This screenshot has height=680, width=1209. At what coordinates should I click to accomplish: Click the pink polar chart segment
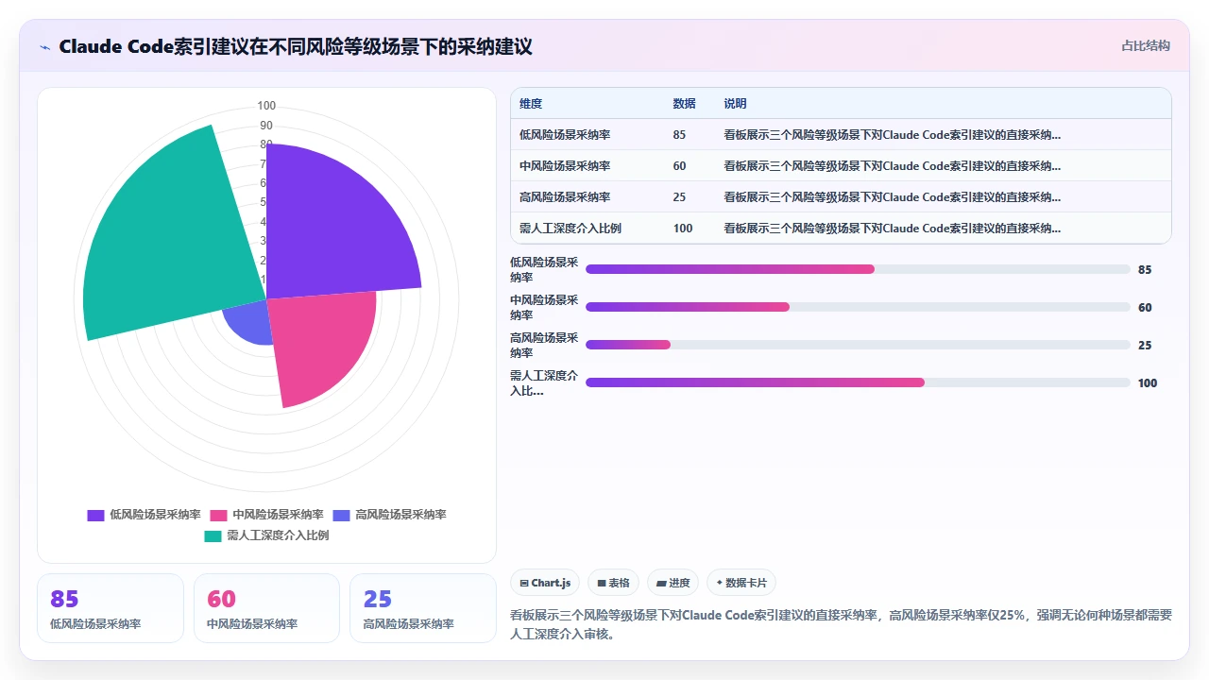coord(316,345)
